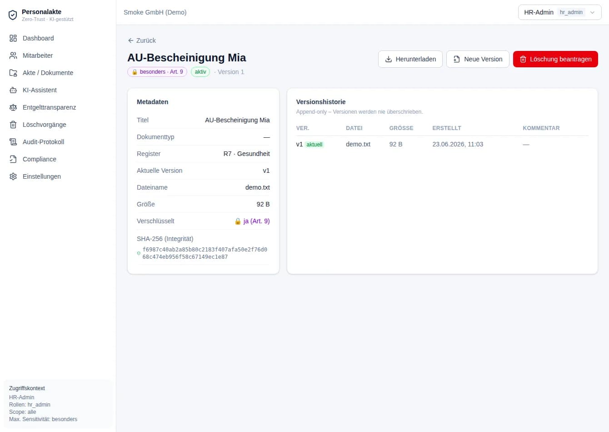Open Einstellungen menu item
The height and width of the screenshot is (432, 609).
click(58, 176)
